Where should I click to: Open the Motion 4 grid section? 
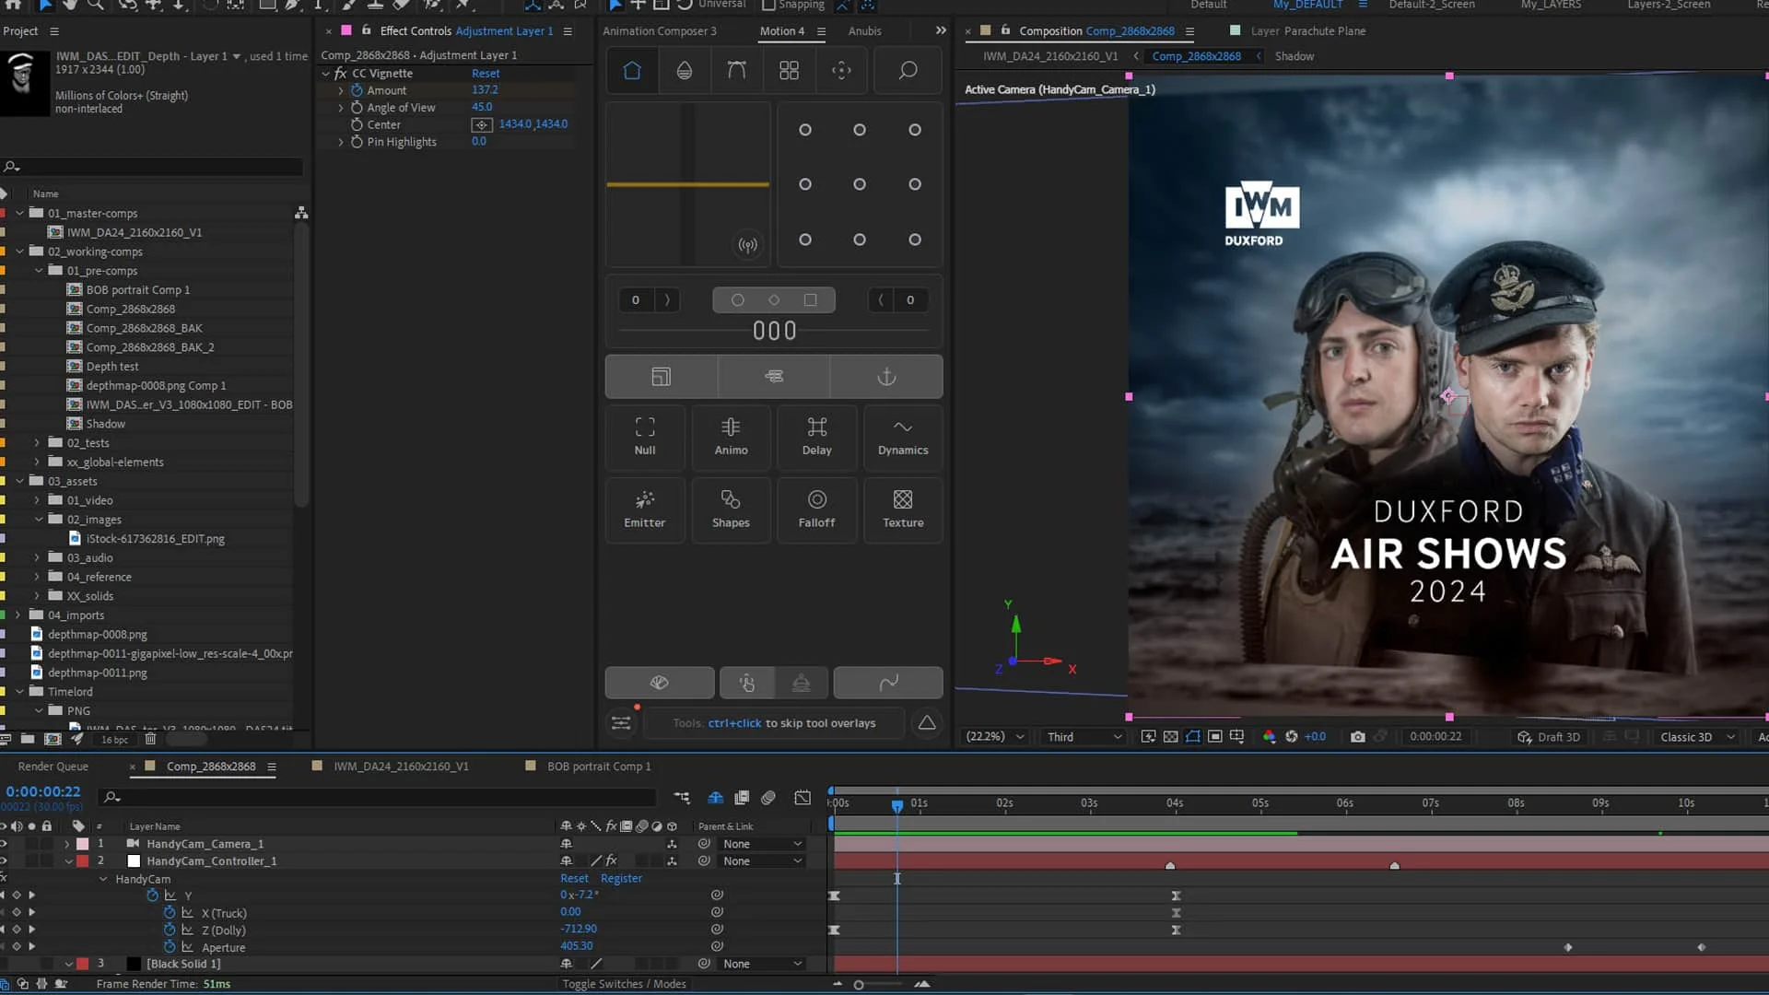click(x=789, y=71)
